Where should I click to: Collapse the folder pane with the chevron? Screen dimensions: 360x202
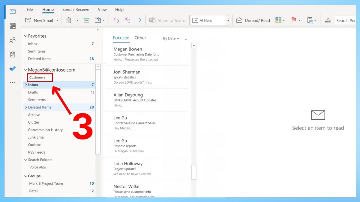pos(98,30)
